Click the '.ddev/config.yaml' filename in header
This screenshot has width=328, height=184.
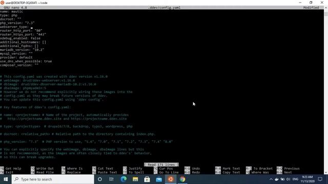[164, 8]
